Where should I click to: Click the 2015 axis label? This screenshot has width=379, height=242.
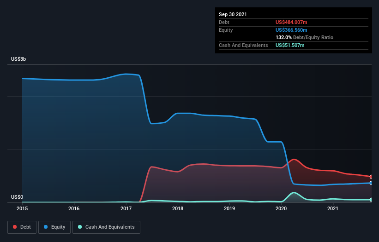(x=22, y=208)
